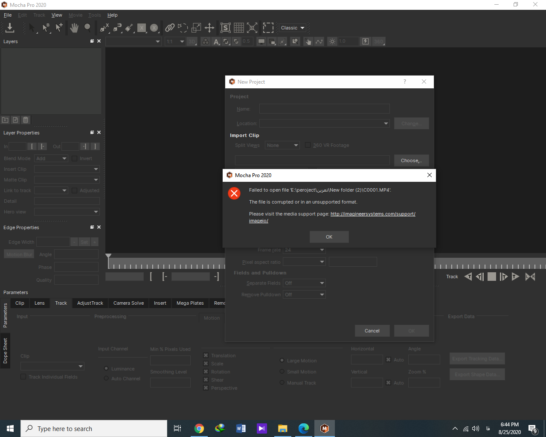Click track backward icon in Track controls

click(x=468, y=277)
